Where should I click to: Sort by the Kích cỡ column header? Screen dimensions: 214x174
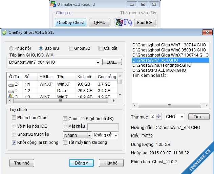coord(85,77)
